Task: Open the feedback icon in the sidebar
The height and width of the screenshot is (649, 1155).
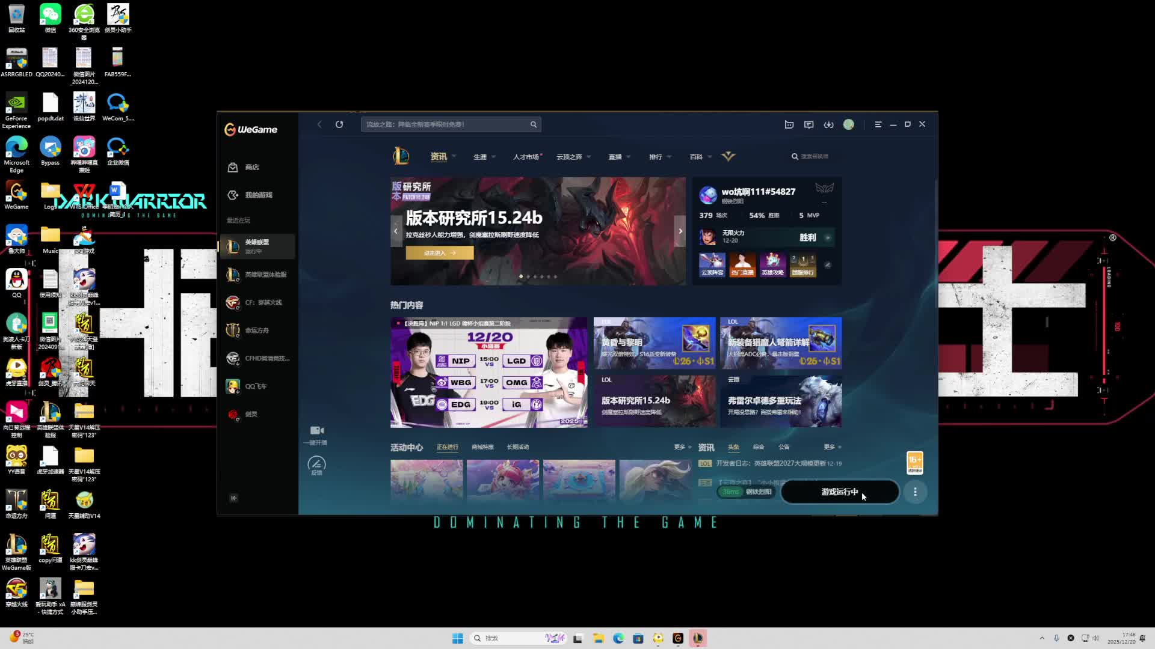Action: point(316,465)
